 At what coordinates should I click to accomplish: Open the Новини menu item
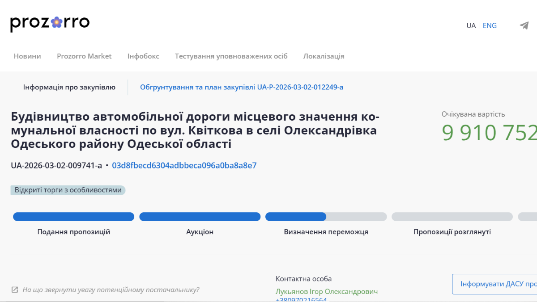pyautogui.click(x=27, y=56)
